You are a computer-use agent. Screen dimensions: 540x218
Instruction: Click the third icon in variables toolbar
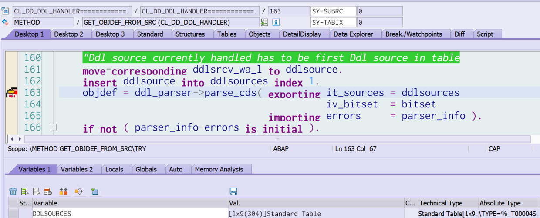click(36, 191)
